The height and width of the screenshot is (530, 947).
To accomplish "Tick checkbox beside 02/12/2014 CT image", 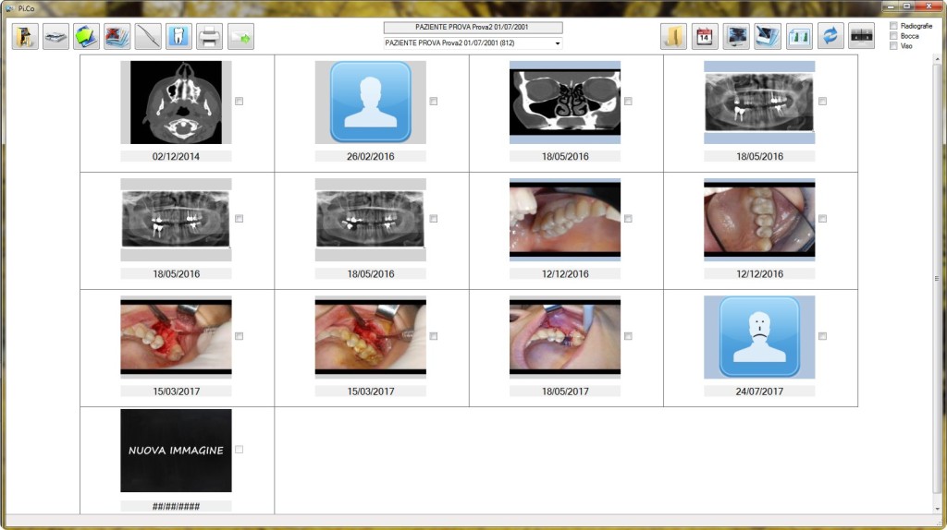I will tap(240, 102).
